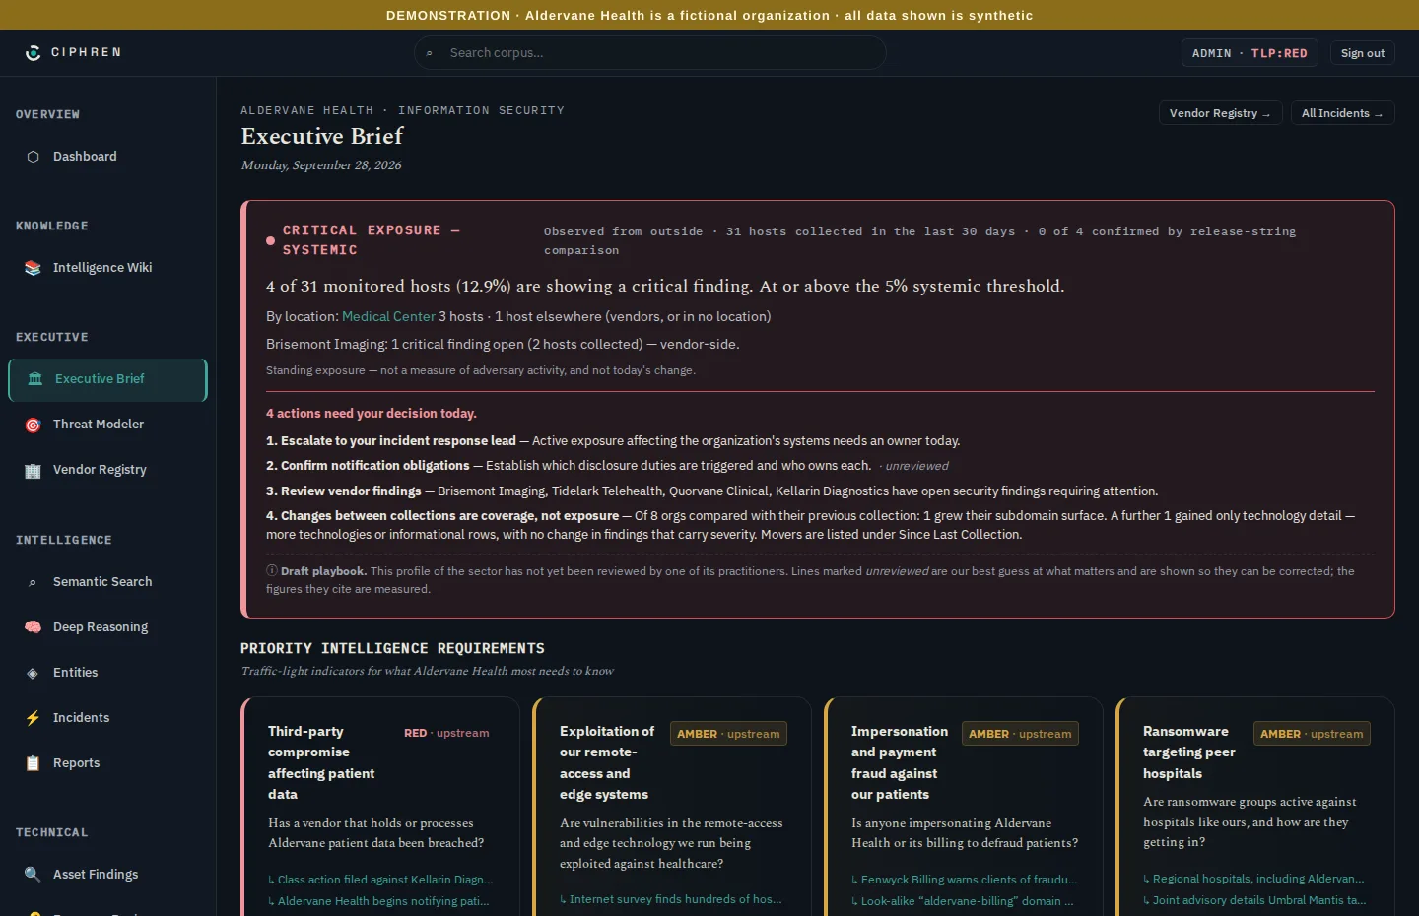This screenshot has height=916, width=1419.
Task: Click the Vendor Registry arrow button
Action: point(1220,113)
